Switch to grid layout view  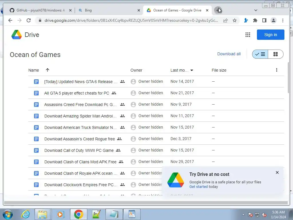pyautogui.click(x=276, y=54)
